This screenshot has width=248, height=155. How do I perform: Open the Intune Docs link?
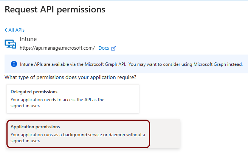point(104,48)
